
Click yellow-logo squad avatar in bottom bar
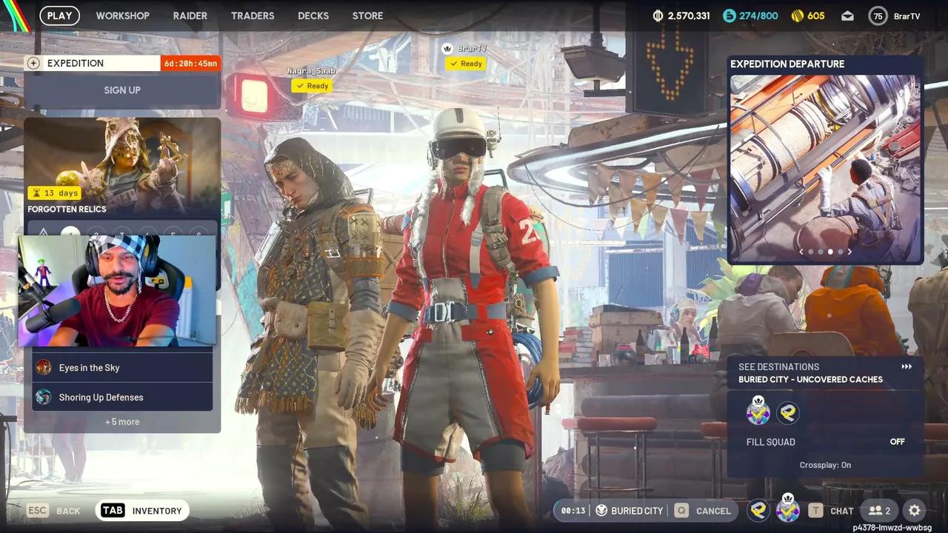coord(758,510)
